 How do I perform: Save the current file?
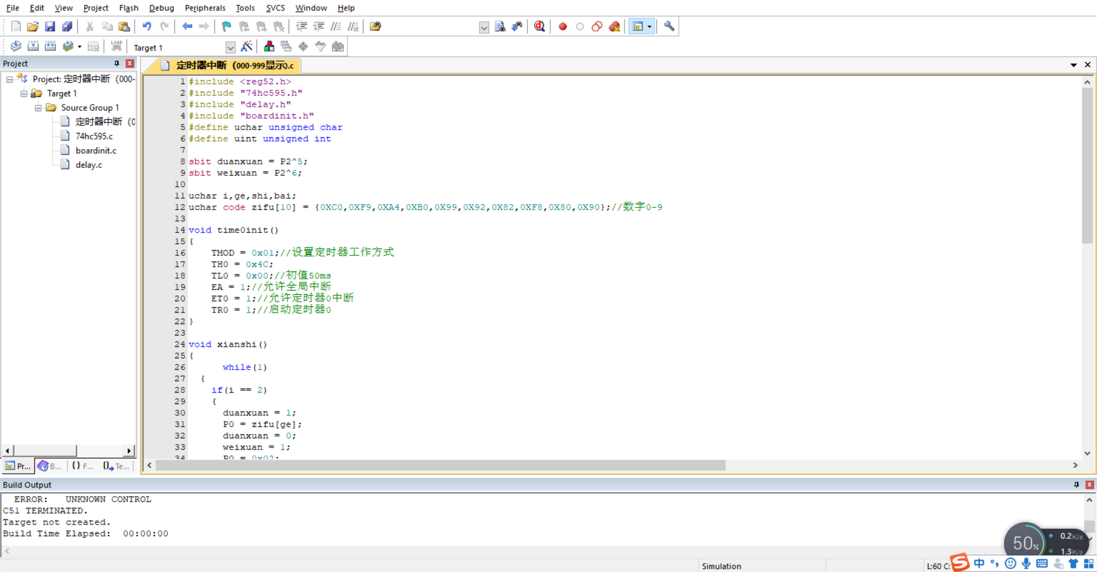pos(50,26)
